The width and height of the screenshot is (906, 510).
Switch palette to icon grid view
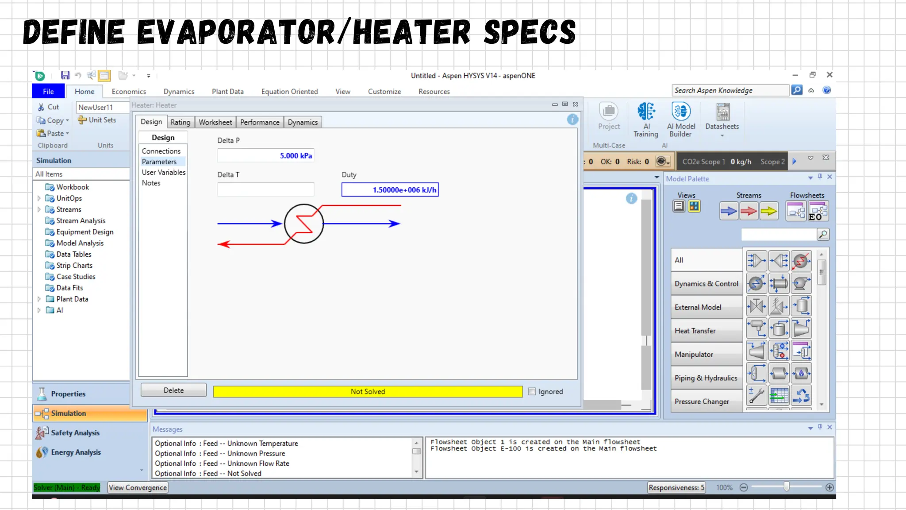(x=694, y=206)
